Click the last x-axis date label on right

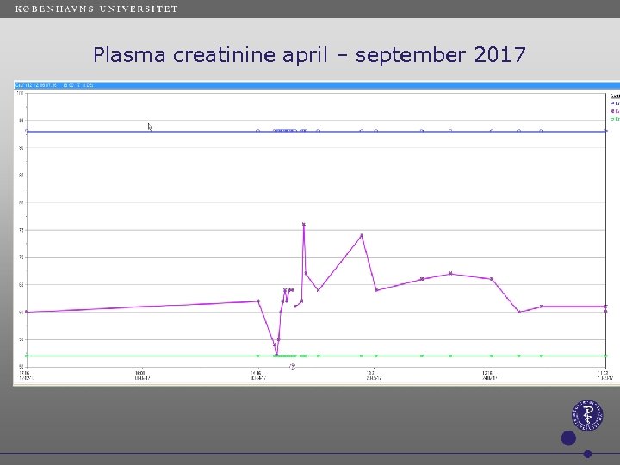pyautogui.click(x=605, y=375)
